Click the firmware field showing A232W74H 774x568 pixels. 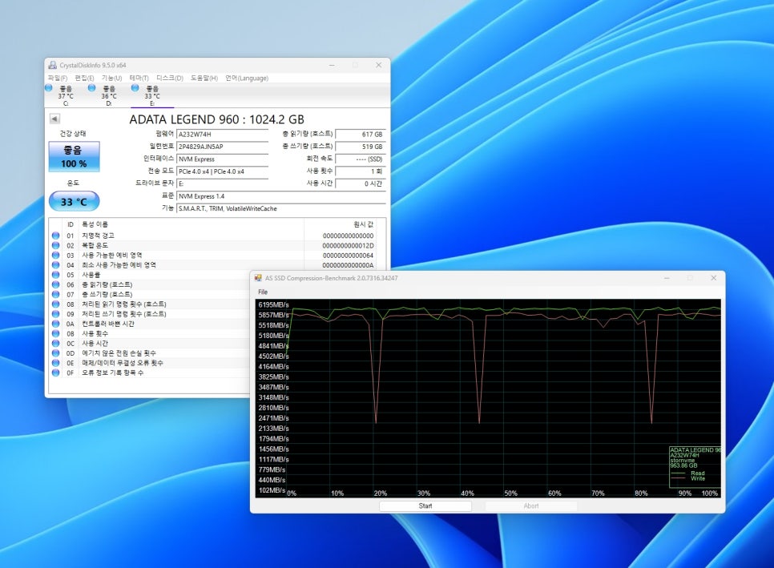[x=223, y=134]
